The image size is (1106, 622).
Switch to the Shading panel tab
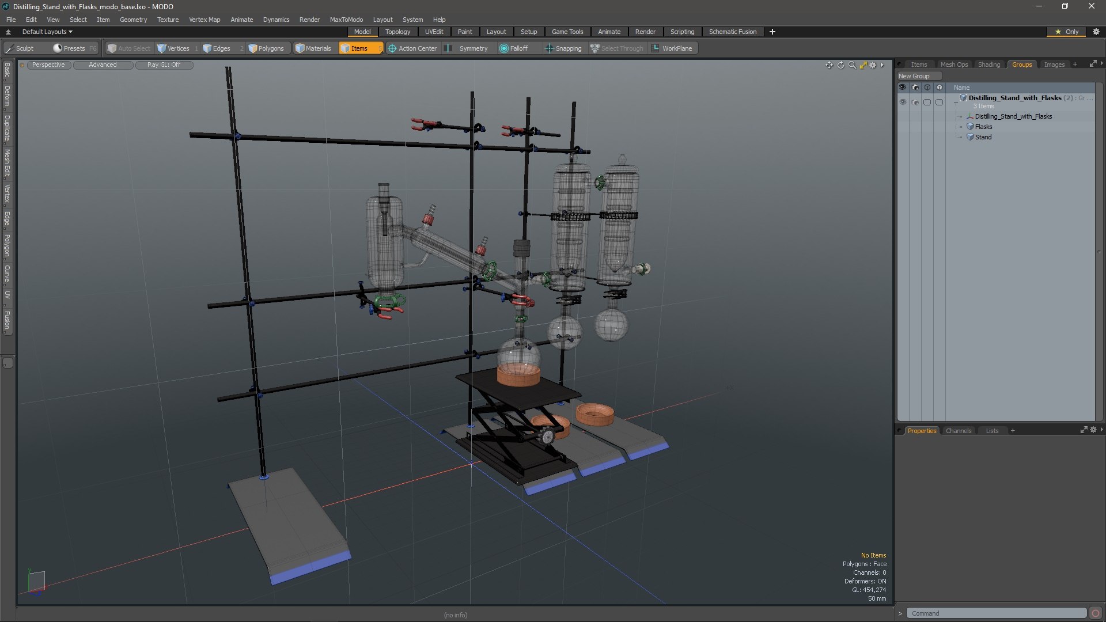pos(988,65)
